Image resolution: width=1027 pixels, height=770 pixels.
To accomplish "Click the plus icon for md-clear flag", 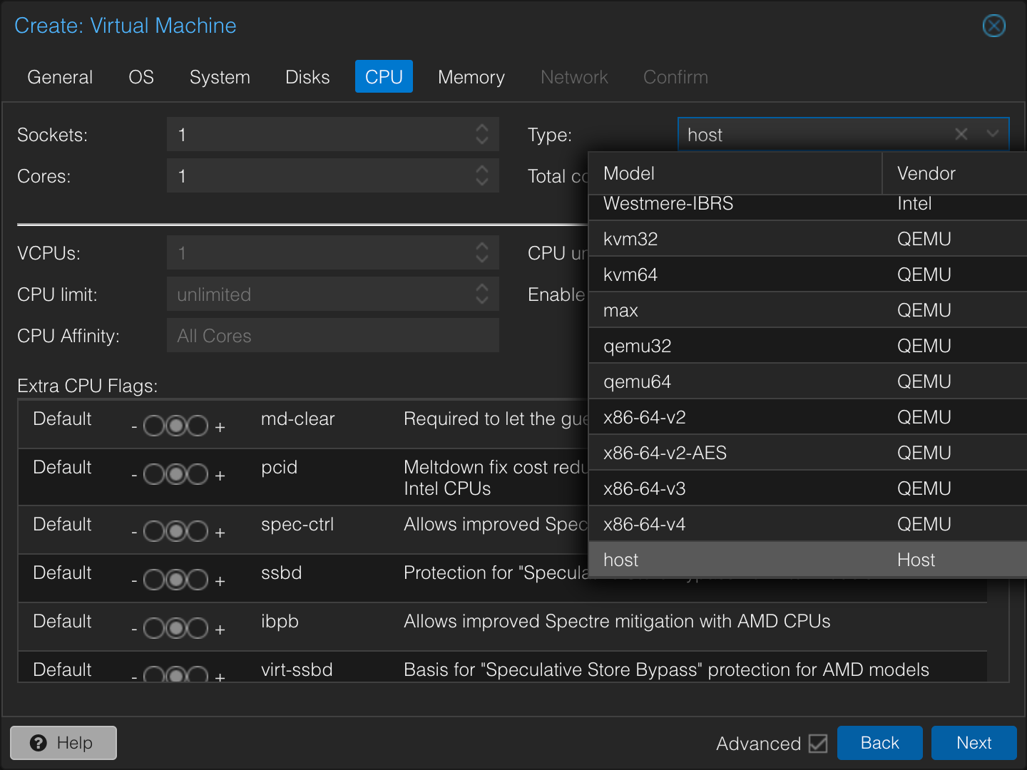I will pyautogui.click(x=220, y=427).
